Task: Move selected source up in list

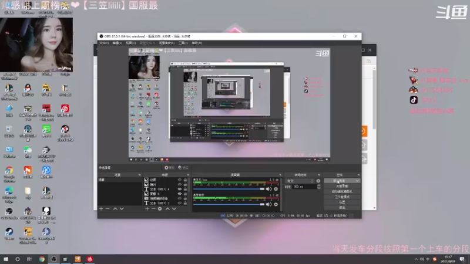Action: pyautogui.click(x=167, y=209)
